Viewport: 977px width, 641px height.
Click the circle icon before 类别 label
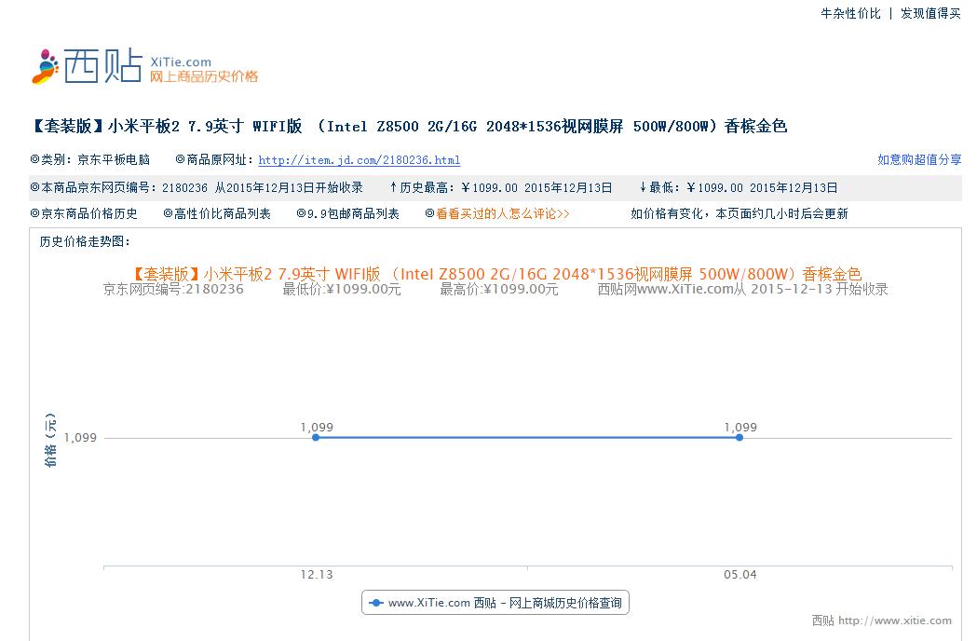pos(33,160)
